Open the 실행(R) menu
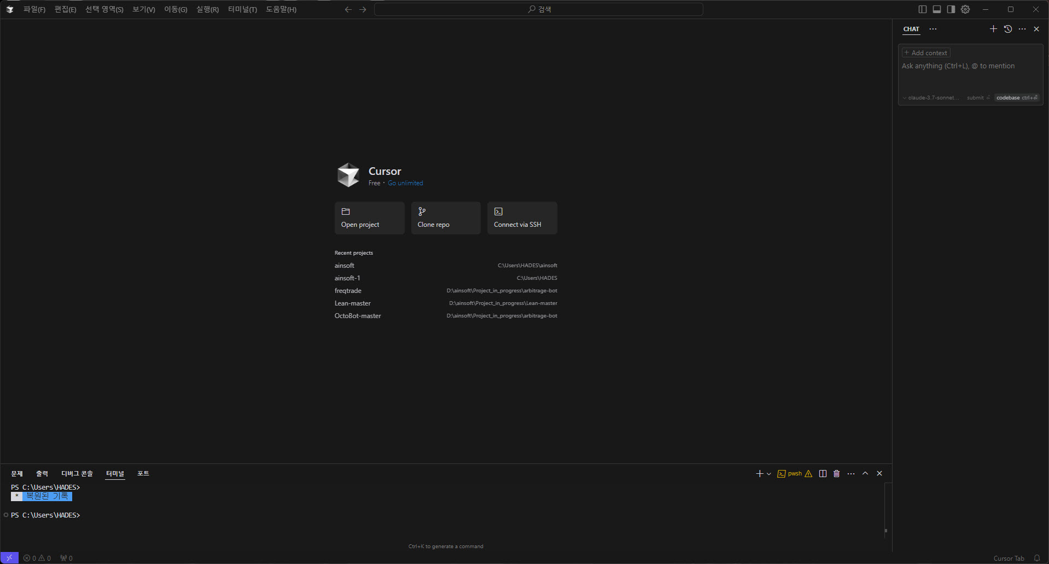1049x564 pixels. pos(207,9)
